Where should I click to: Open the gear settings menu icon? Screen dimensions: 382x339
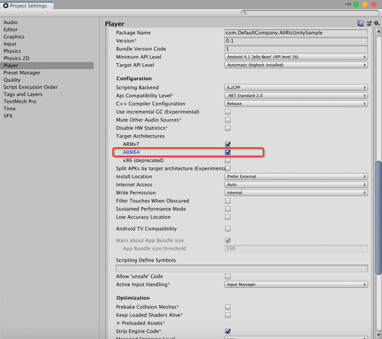377,23
